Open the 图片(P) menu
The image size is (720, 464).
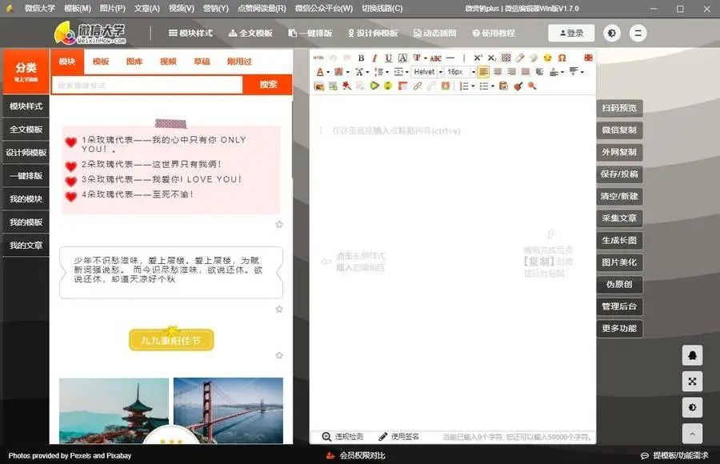[113, 8]
